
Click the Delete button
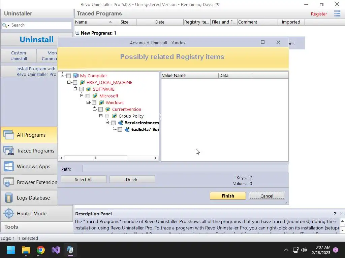coord(132,179)
